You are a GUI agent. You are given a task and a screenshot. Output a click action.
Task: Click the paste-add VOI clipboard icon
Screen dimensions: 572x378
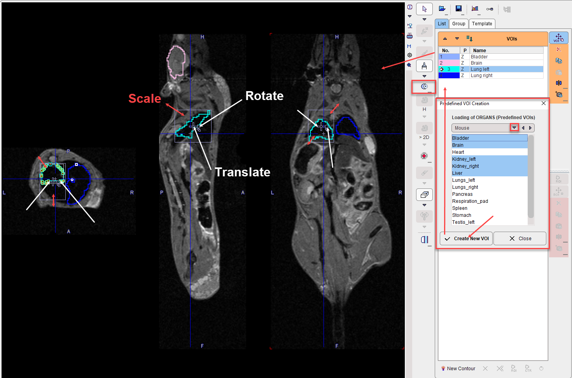[559, 94]
